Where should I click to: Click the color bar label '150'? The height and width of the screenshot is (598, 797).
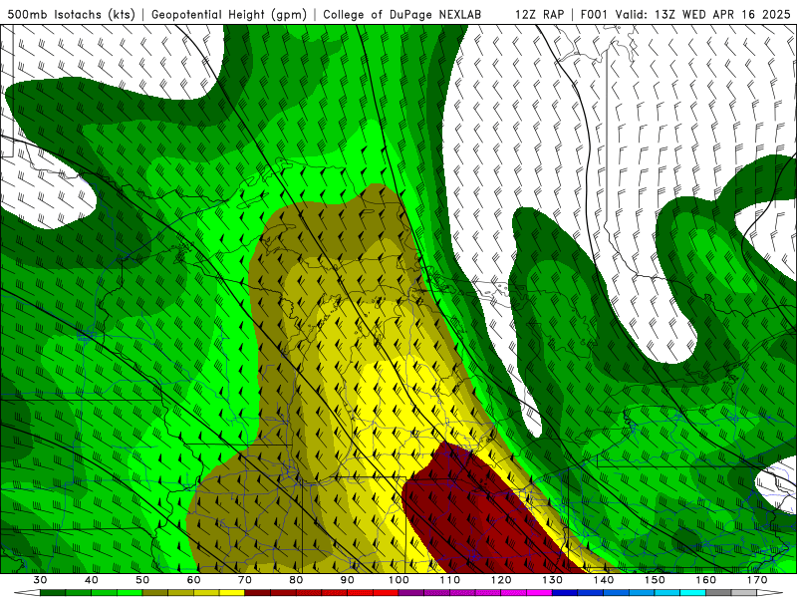[655, 580]
